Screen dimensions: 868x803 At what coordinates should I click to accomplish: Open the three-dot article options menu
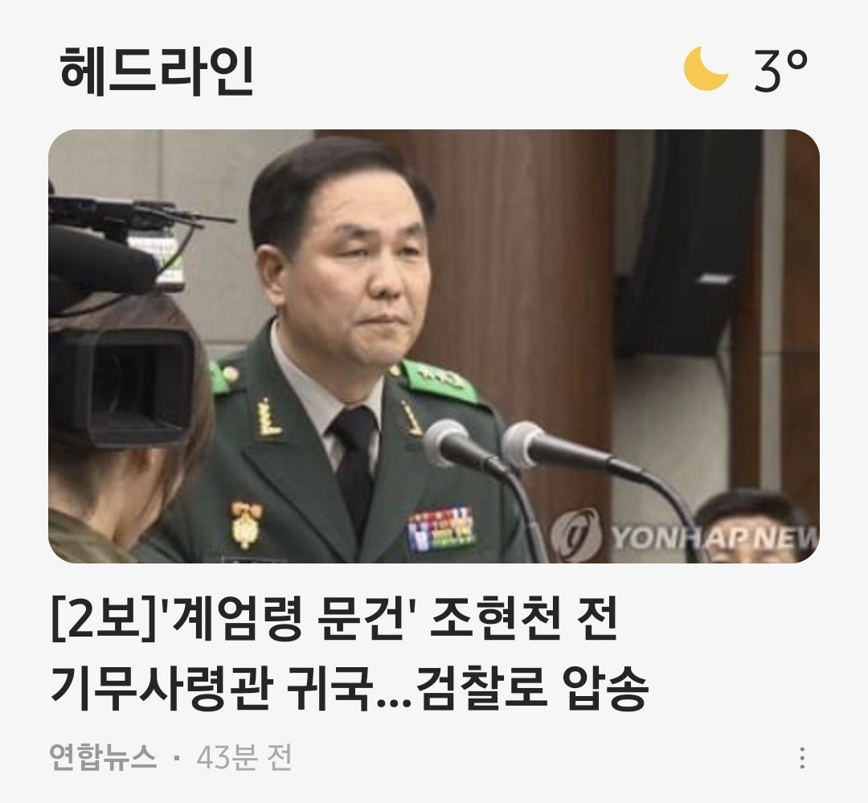point(803,758)
